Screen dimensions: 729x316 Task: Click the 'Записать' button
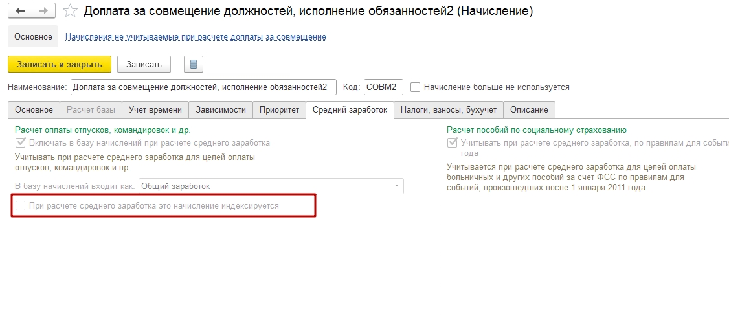tap(144, 64)
